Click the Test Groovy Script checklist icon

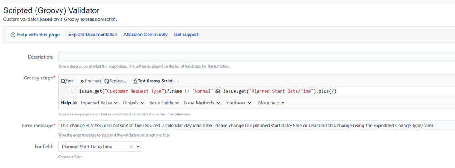(135, 81)
